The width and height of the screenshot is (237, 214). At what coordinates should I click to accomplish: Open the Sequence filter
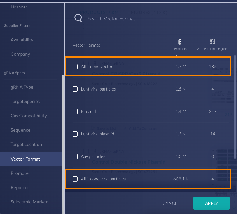20,130
